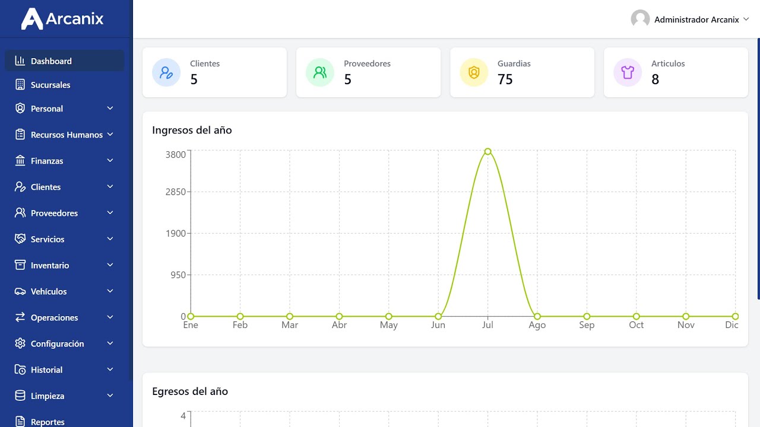The width and height of the screenshot is (760, 427).
Task: Click the Guardias yellow shield icon
Action: pos(474,72)
